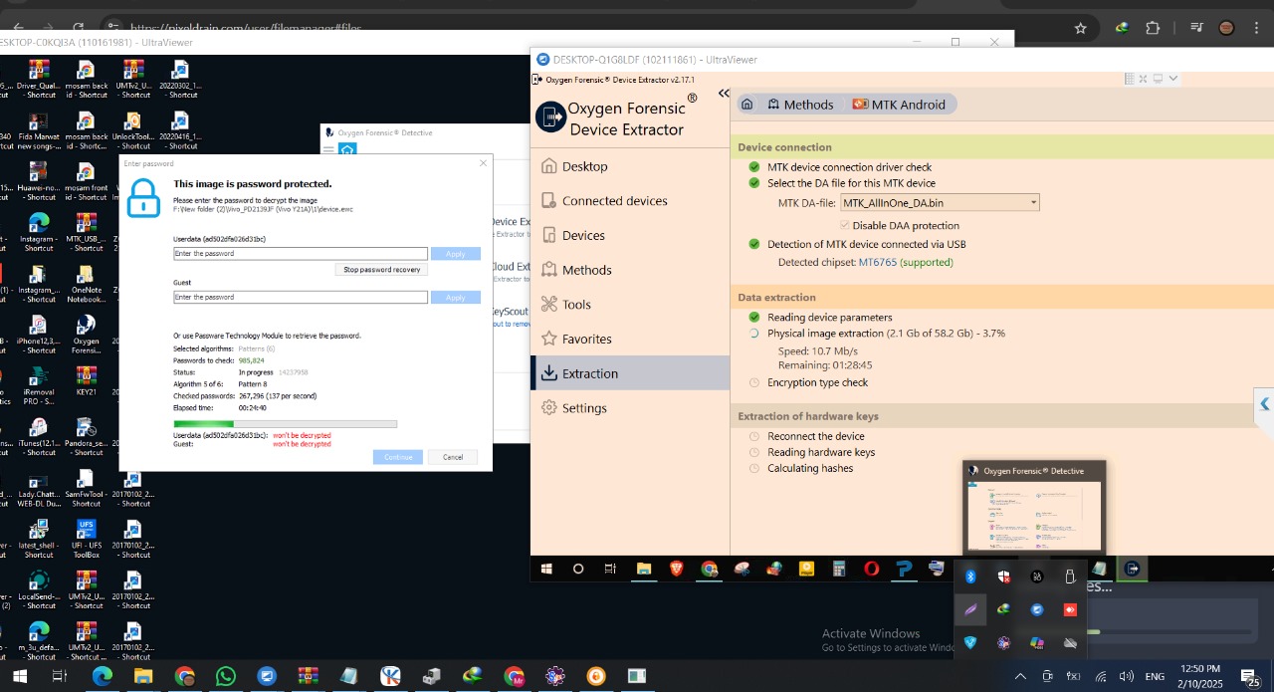1274x692 pixels.
Task: Open the MTK DA-file dropdown
Action: (x=940, y=203)
